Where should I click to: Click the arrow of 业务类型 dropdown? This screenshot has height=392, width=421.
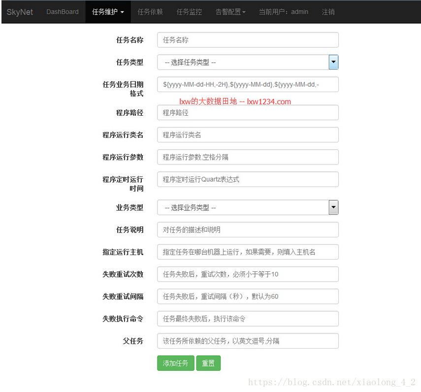333,207
